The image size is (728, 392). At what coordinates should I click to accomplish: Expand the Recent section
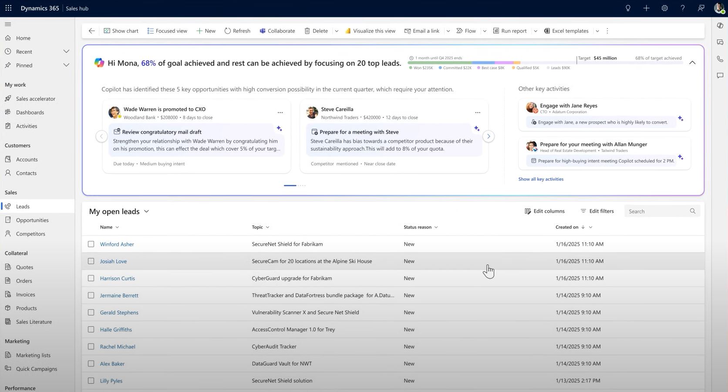click(66, 52)
